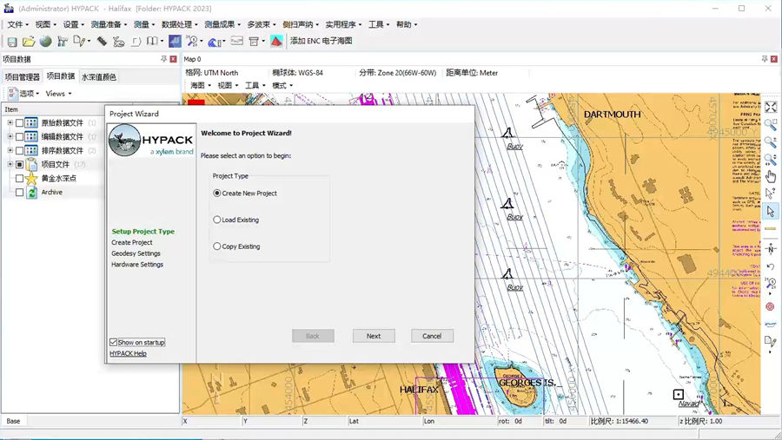Click the archive box icon in toolbar

[254, 42]
